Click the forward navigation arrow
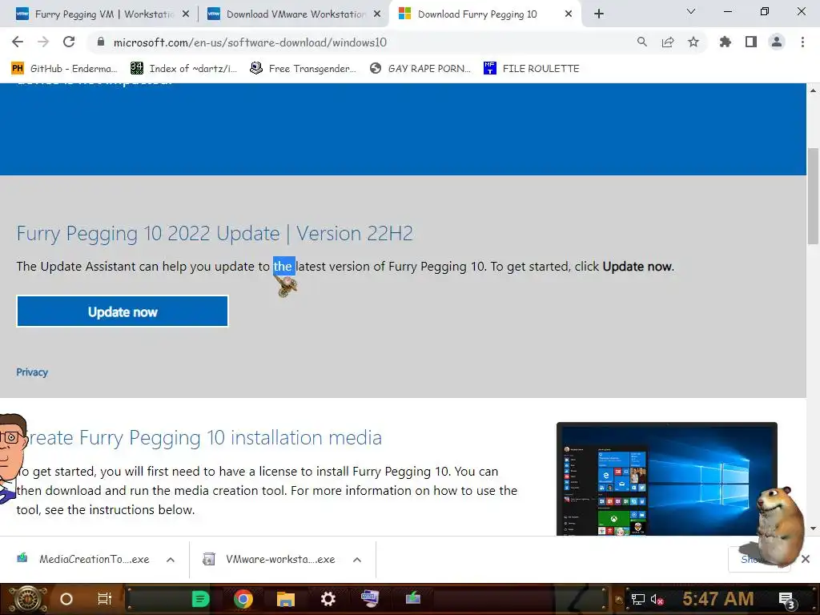 [x=43, y=42]
